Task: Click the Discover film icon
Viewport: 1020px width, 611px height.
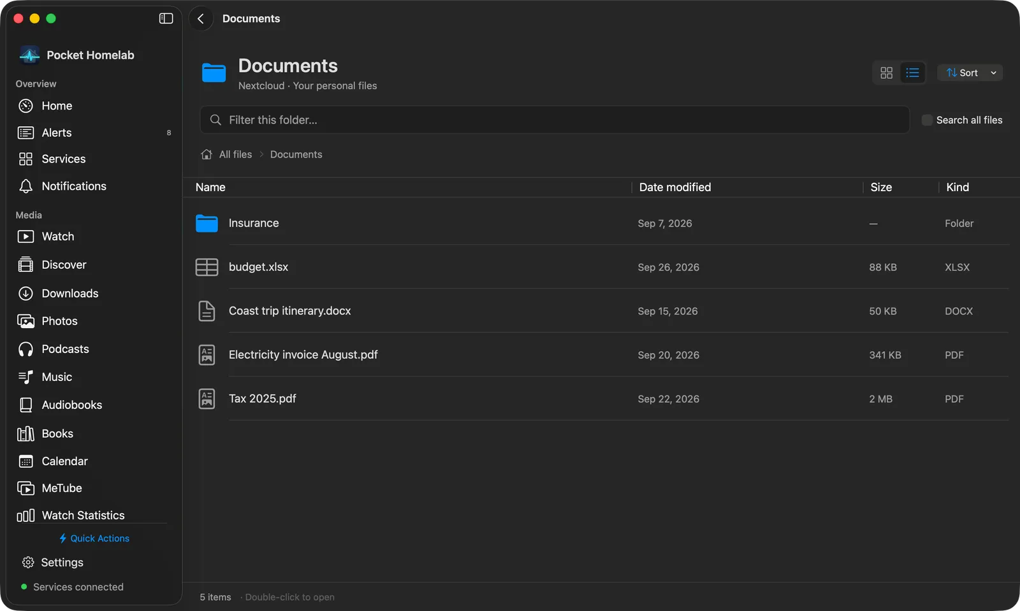Action: pyautogui.click(x=25, y=264)
